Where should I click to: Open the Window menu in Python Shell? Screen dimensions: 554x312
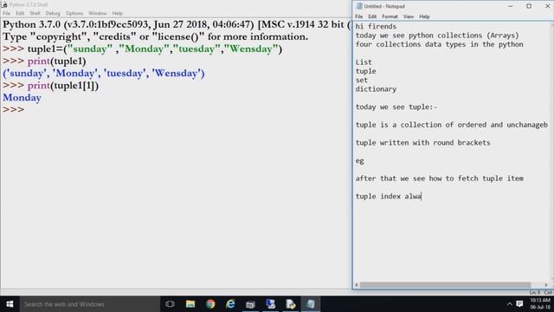pyautogui.click(x=98, y=13)
